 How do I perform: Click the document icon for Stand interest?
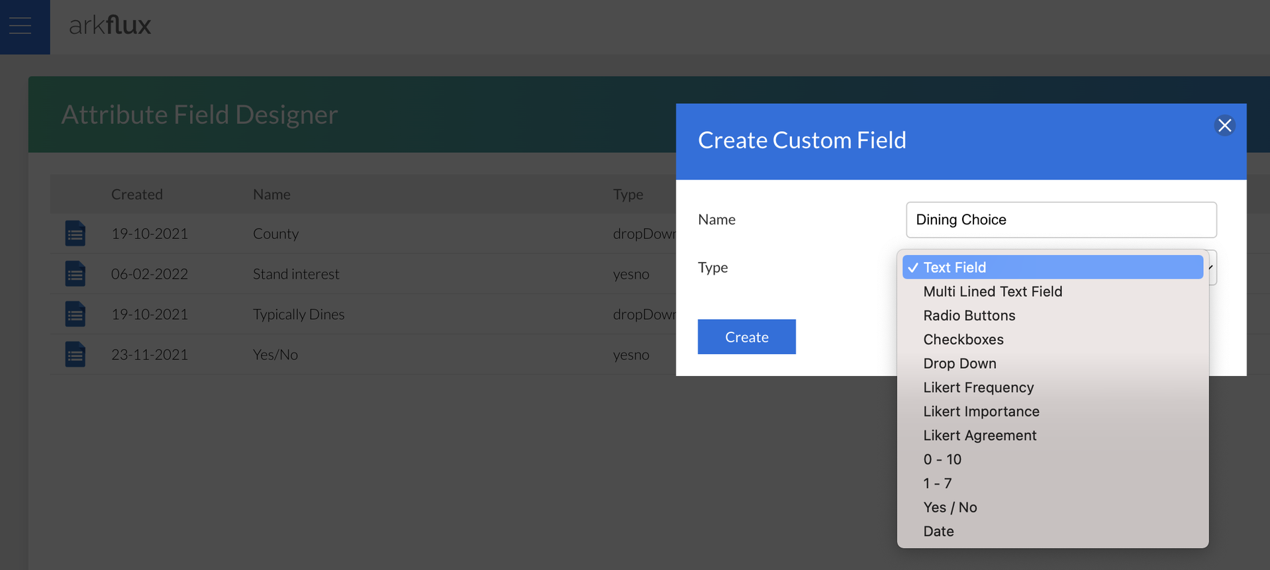coord(75,274)
